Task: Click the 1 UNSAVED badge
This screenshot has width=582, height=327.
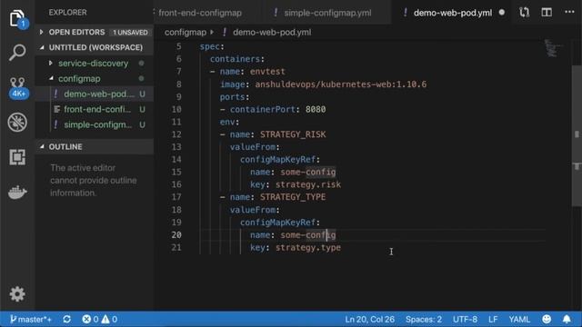Action: pos(130,33)
